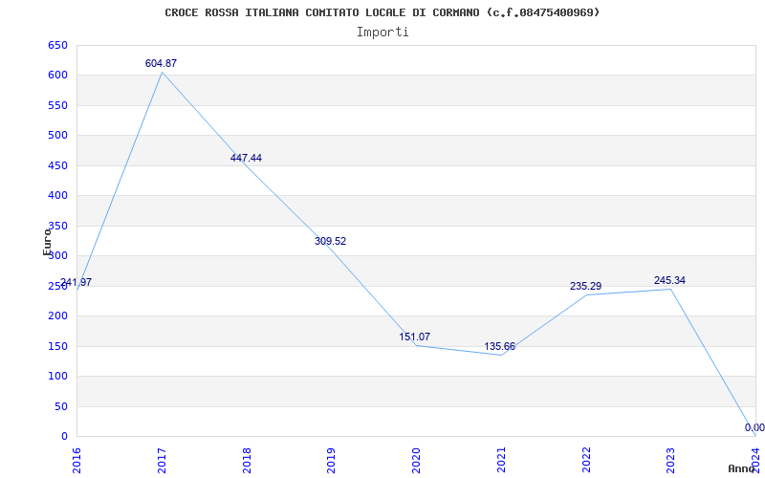Click the 500 y-axis tick label
Screen dimensions: 765x478
point(57,135)
